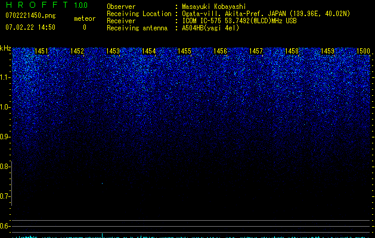Click the version number 1.00
The width and height of the screenshot is (375, 238).
81,5
